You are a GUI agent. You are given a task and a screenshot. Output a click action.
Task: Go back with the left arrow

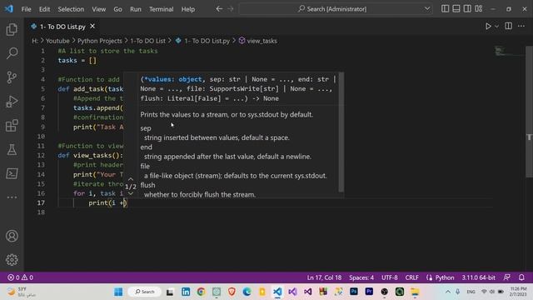(x=219, y=9)
